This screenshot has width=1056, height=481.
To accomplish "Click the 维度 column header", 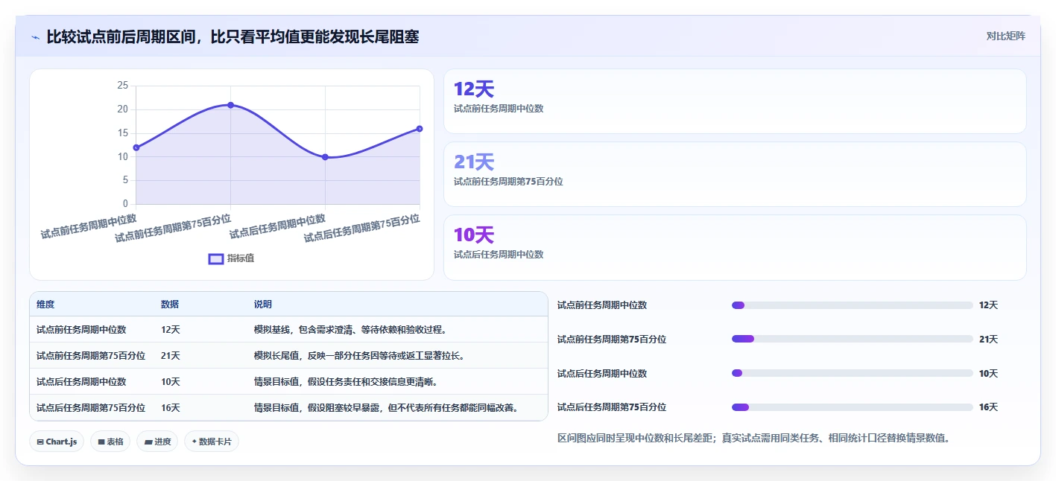I will (x=45, y=305).
